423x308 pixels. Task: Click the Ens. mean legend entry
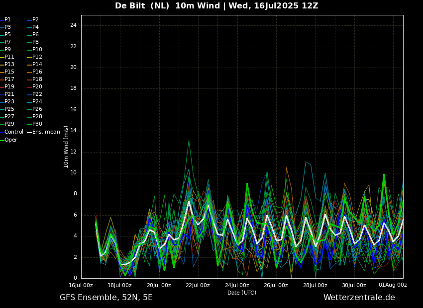[46, 132]
